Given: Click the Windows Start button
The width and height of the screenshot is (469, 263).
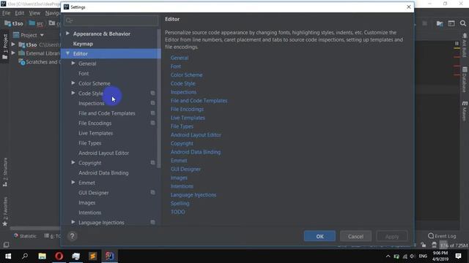Looking at the screenshot, I should click(x=8, y=256).
